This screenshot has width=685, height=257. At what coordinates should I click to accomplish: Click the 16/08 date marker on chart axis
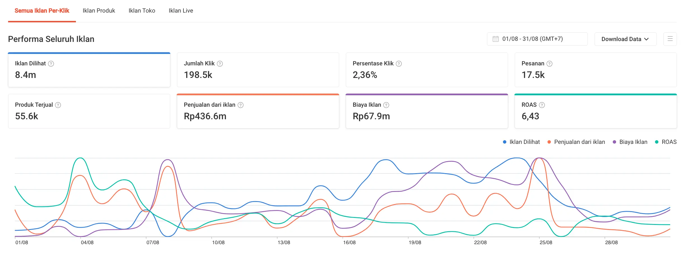click(349, 242)
